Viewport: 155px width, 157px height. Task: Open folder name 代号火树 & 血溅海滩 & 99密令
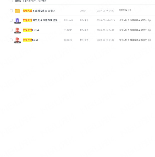39,11
